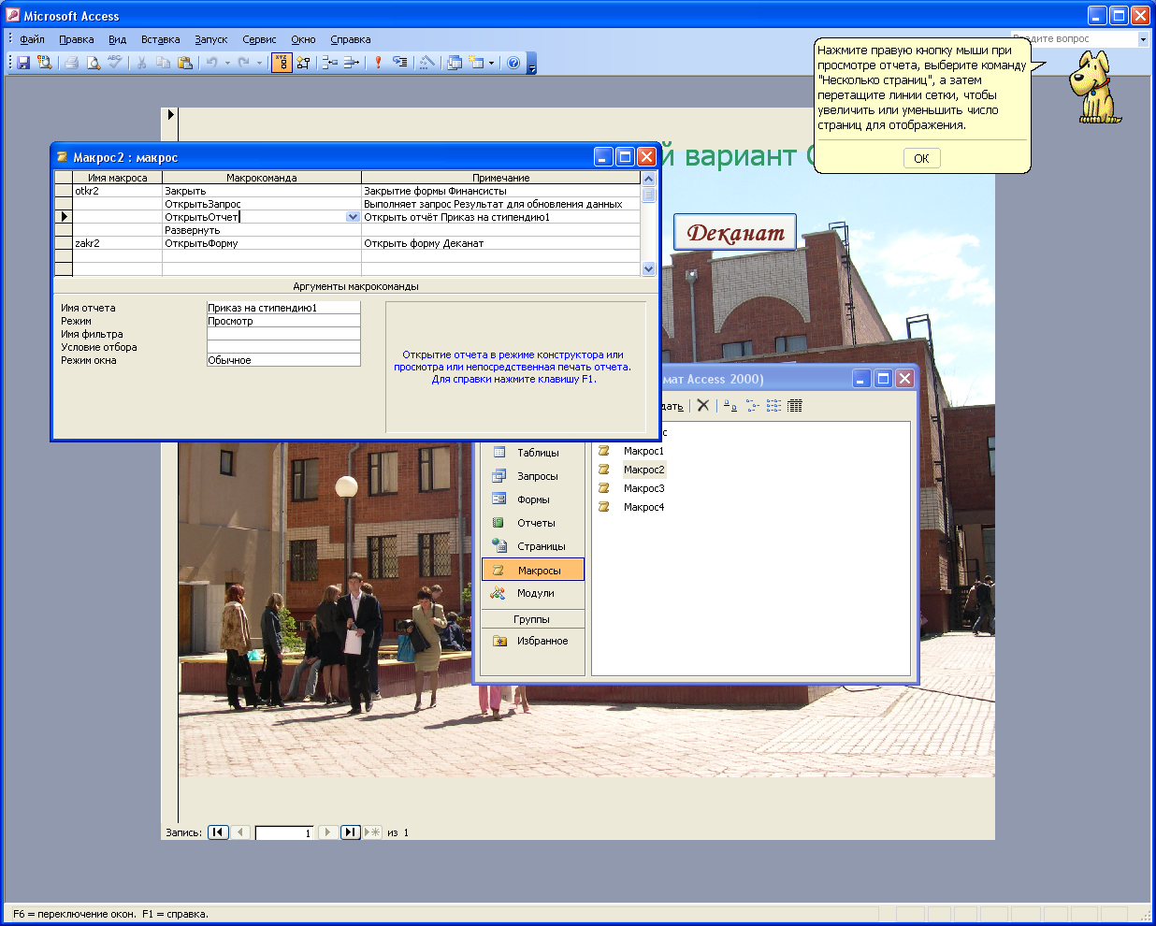1156x926 pixels.
Task: Select Таблицы in the database window
Action: point(533,453)
